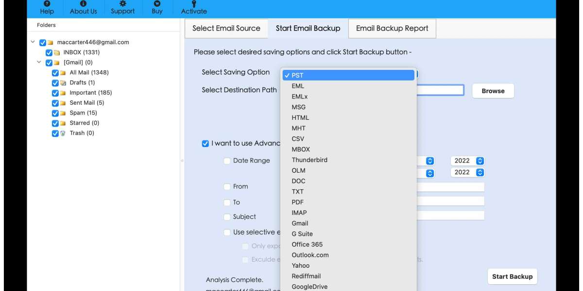Click the INBOX folder icon
The height and width of the screenshot is (291, 583).
[57, 52]
